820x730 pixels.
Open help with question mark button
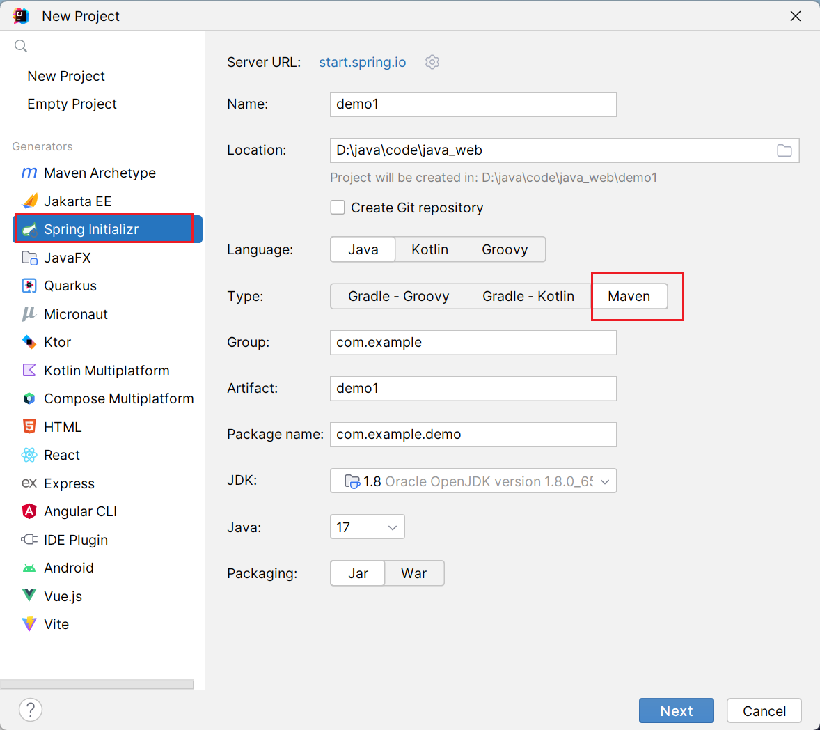pos(31,710)
